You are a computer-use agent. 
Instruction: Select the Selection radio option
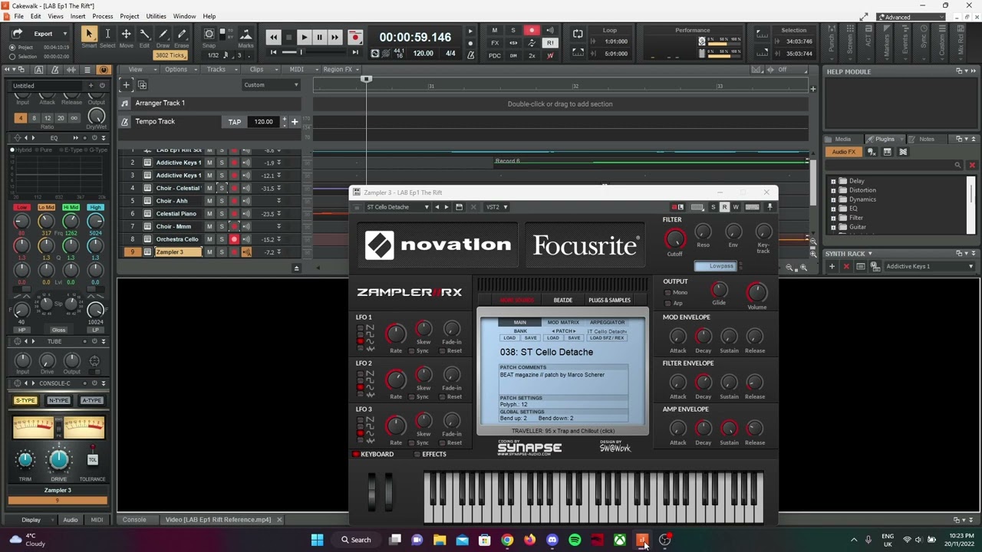click(12, 57)
